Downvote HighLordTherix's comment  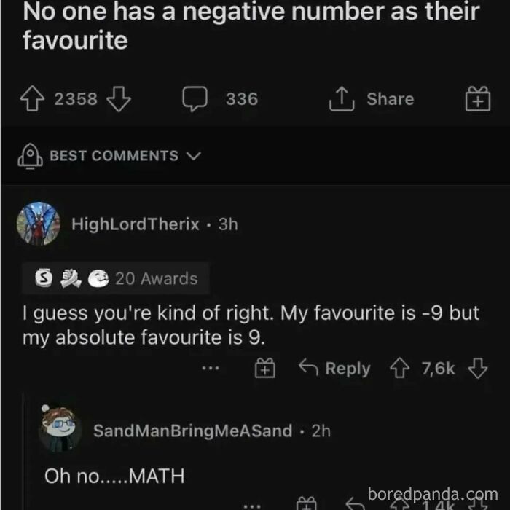(477, 369)
